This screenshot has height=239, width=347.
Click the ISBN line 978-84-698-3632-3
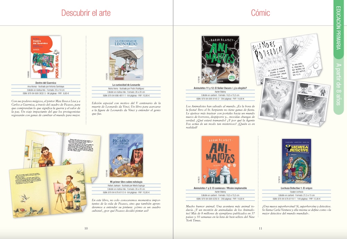tap(46, 94)
